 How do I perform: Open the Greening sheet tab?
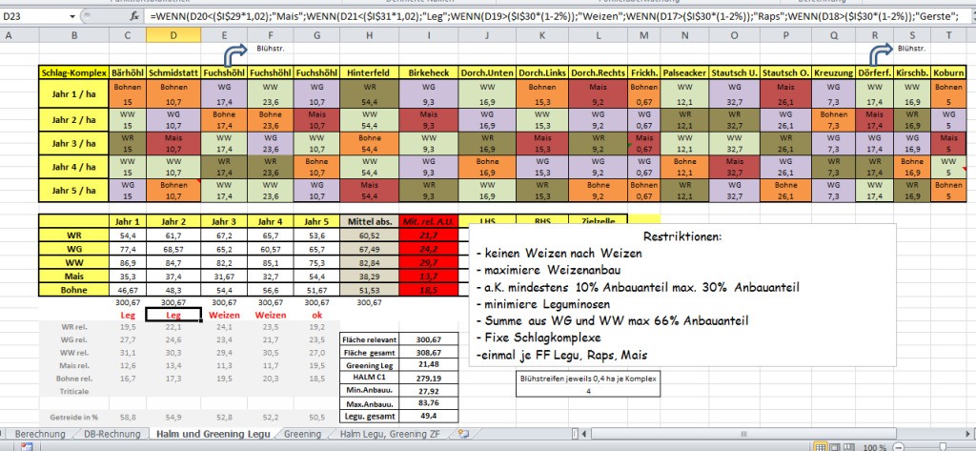click(x=303, y=434)
